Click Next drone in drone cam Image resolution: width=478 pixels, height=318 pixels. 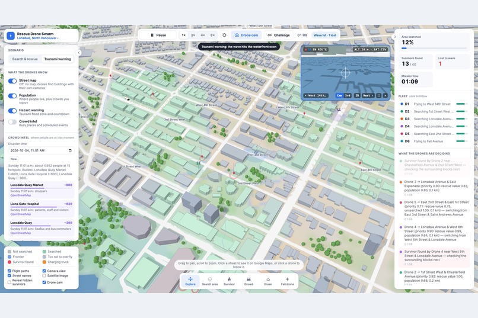368,95
